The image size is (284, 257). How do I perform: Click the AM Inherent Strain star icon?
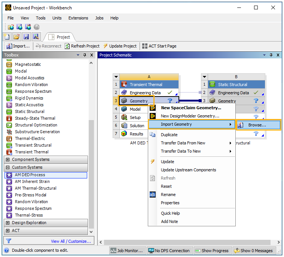[x=9, y=181]
